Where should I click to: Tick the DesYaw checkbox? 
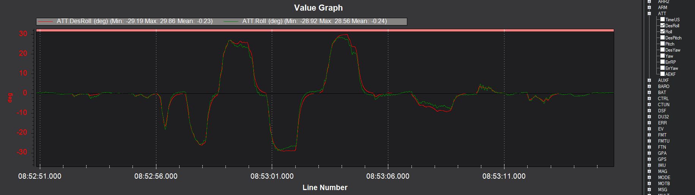click(663, 50)
